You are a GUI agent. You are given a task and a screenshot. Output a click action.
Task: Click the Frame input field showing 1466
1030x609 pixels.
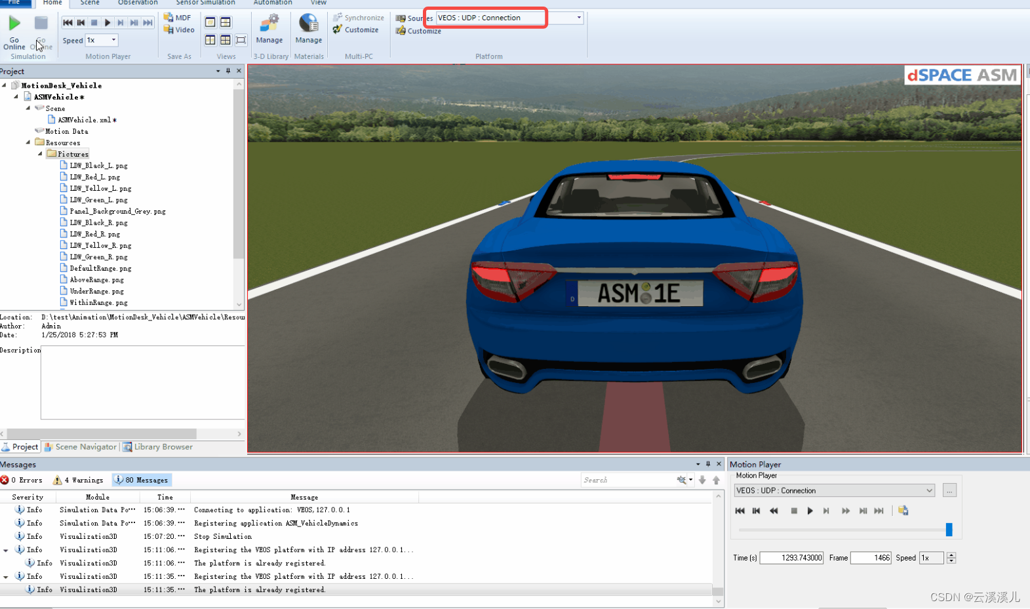pos(871,558)
